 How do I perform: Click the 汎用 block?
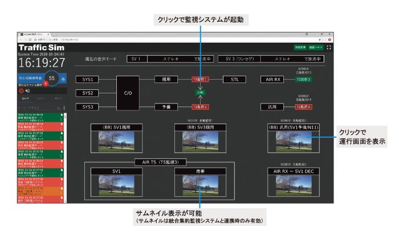[x=272, y=107]
